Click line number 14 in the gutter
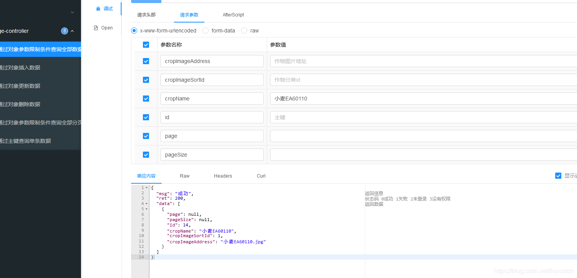Screen dimensions: 577x278 click(141, 257)
